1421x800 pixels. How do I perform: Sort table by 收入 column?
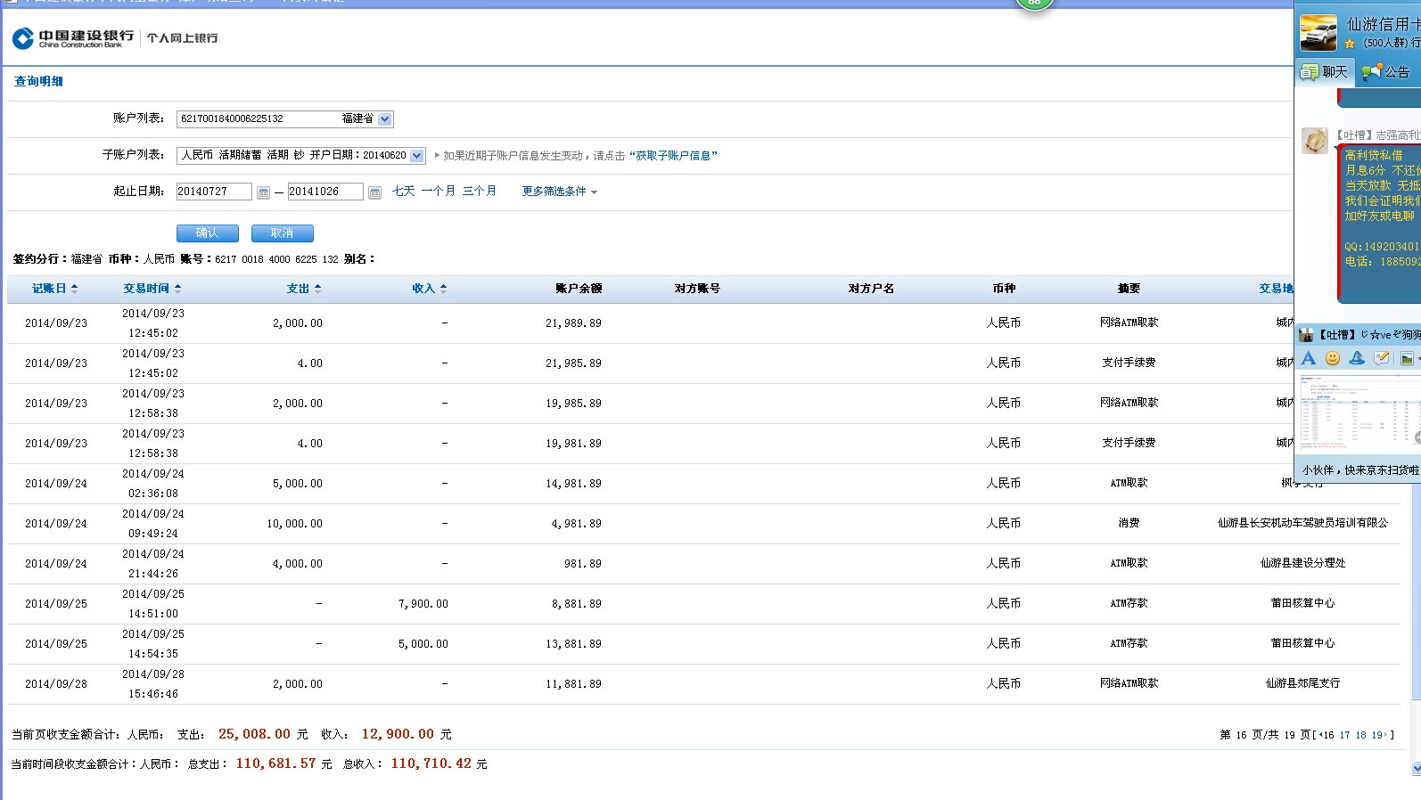click(x=429, y=289)
